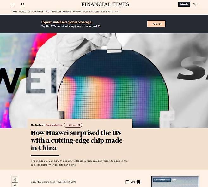The image size is (208, 187).
Task: Open the comments speech bubble icon
Action: 127,182
